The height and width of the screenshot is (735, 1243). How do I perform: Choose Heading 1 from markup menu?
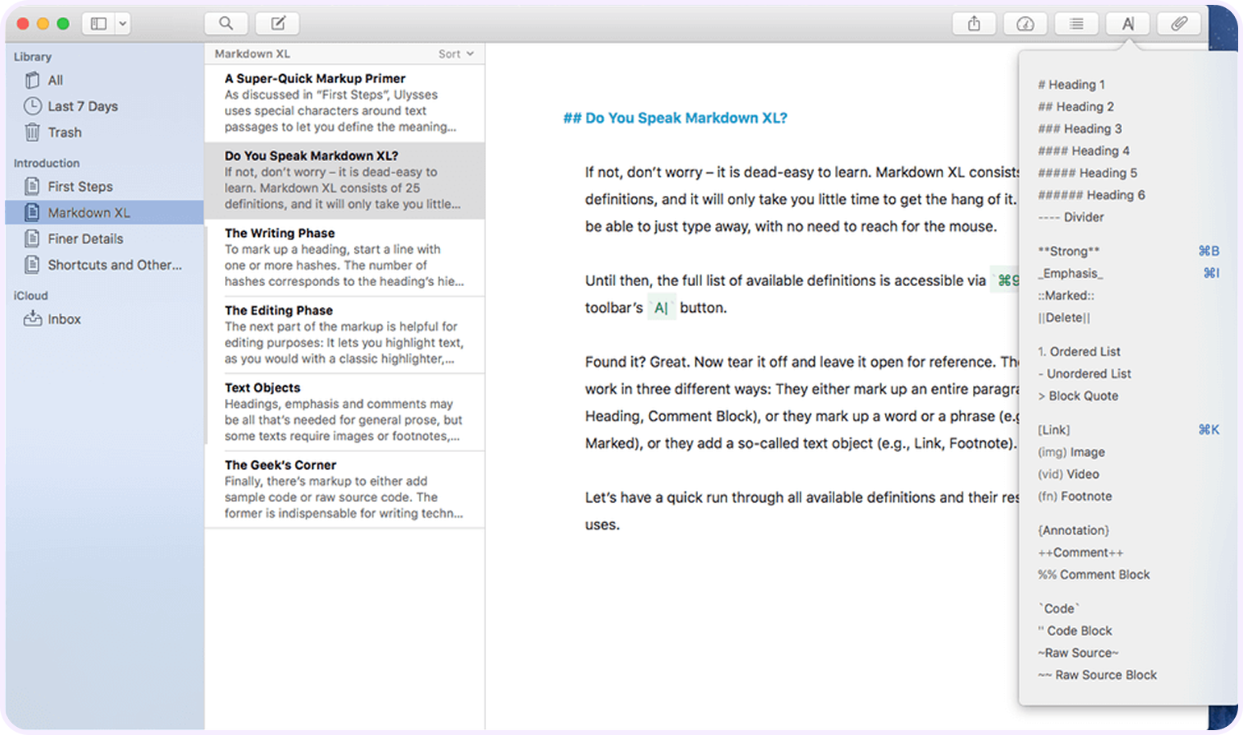point(1071,85)
